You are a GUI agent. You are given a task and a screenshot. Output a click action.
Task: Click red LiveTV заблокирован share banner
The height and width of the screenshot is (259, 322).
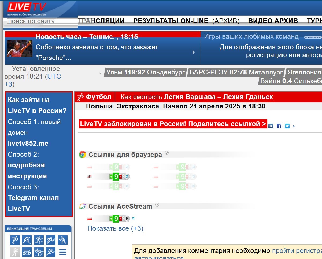173,124
